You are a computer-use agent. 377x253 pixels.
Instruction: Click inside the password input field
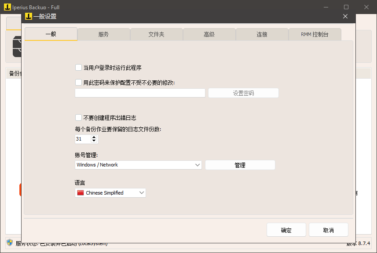(139, 93)
